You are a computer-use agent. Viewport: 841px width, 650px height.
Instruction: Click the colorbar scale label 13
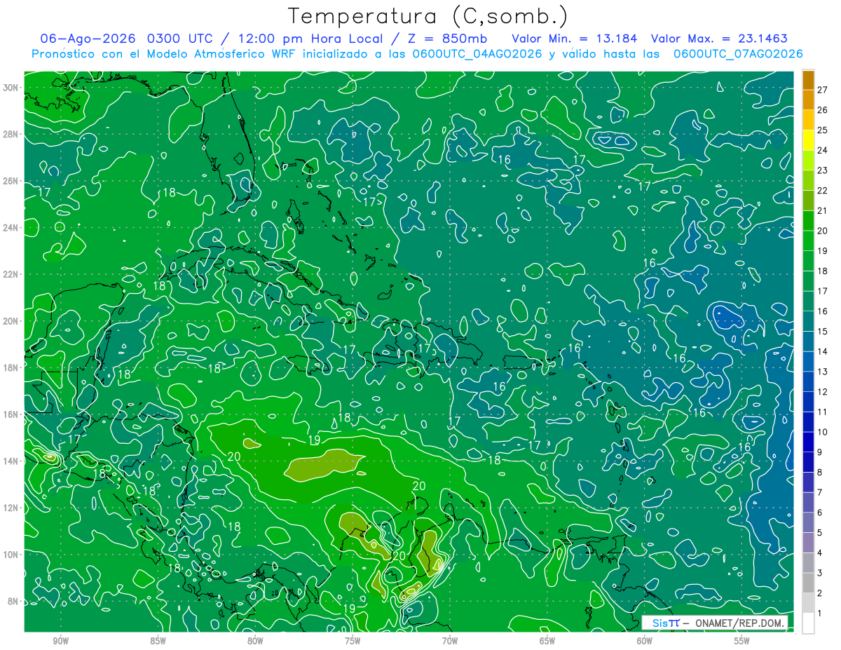click(x=822, y=372)
